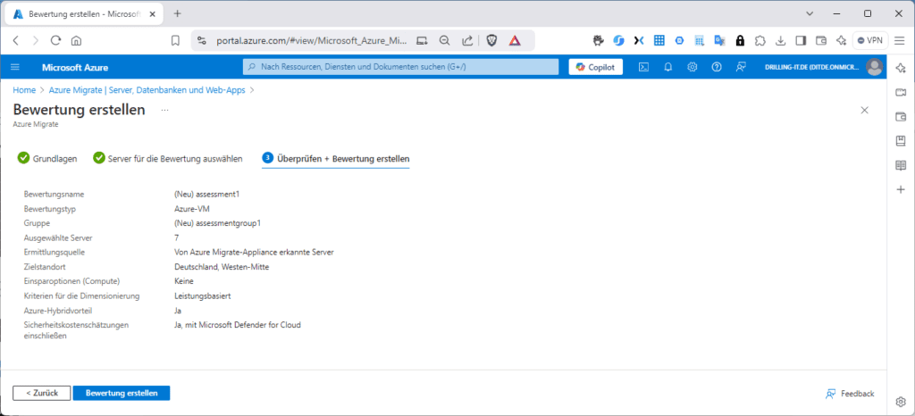This screenshot has height=416, width=915.
Task: Open the browser main menu
Action: pos(901,41)
